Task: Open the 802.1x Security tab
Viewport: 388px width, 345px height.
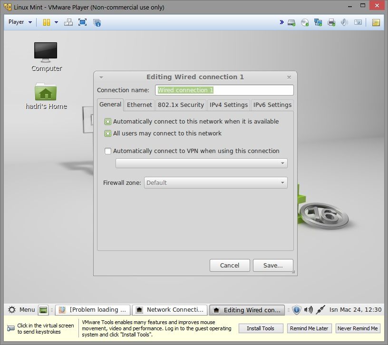Action: tap(181, 105)
